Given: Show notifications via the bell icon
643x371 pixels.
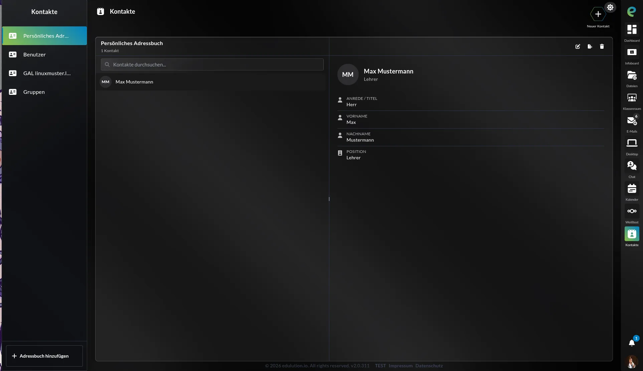Looking at the screenshot, I should (x=632, y=343).
